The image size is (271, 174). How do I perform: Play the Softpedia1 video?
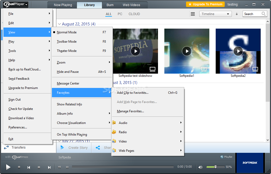point(187,51)
